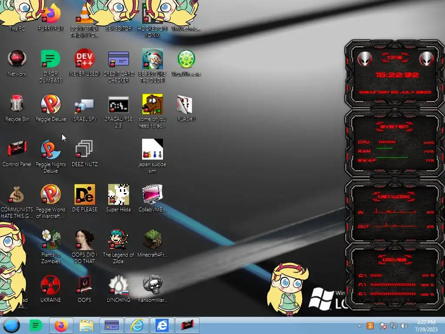Click the F:\ drive usage bar

(393, 284)
